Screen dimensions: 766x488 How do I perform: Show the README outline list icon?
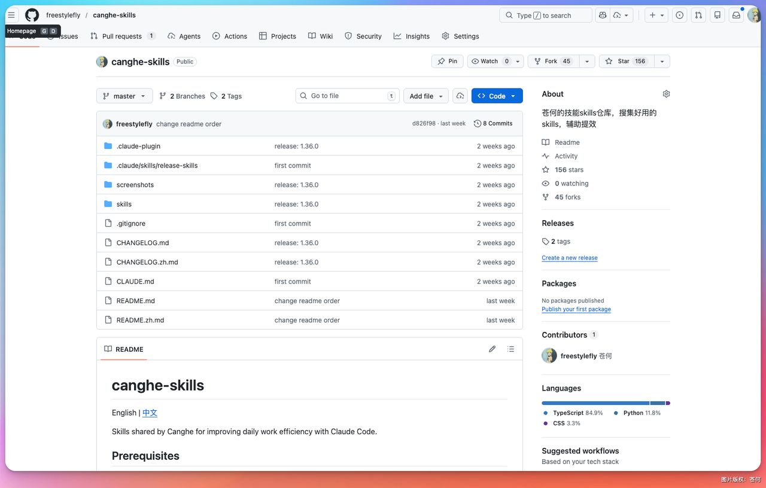tap(510, 349)
